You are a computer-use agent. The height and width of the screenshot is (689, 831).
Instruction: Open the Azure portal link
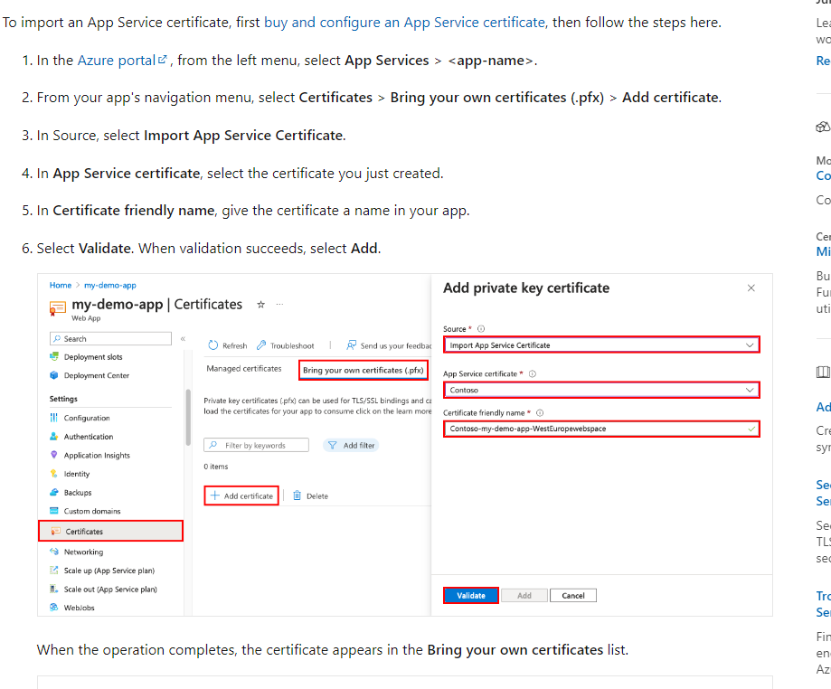click(122, 61)
